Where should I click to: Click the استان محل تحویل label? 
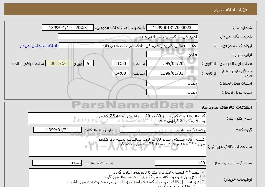click(236, 83)
